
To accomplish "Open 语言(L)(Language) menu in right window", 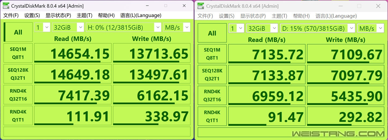I will click(x=336, y=16).
